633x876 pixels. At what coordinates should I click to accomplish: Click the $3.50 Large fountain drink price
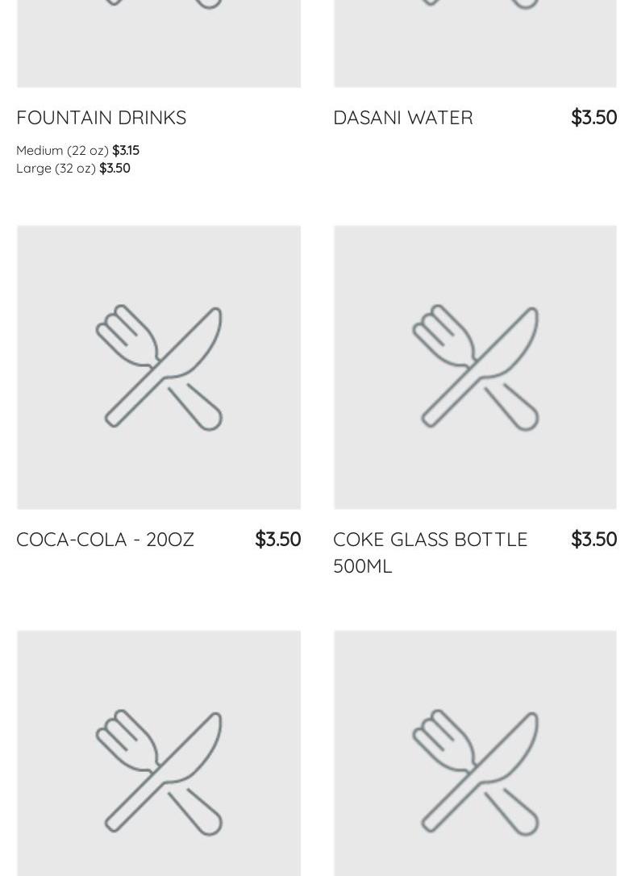coord(115,168)
